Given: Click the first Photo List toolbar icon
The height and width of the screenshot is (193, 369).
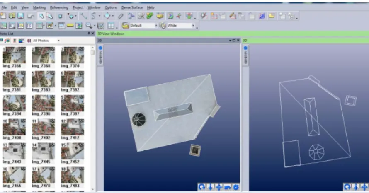Looking at the screenshot, I should pos(1,41).
